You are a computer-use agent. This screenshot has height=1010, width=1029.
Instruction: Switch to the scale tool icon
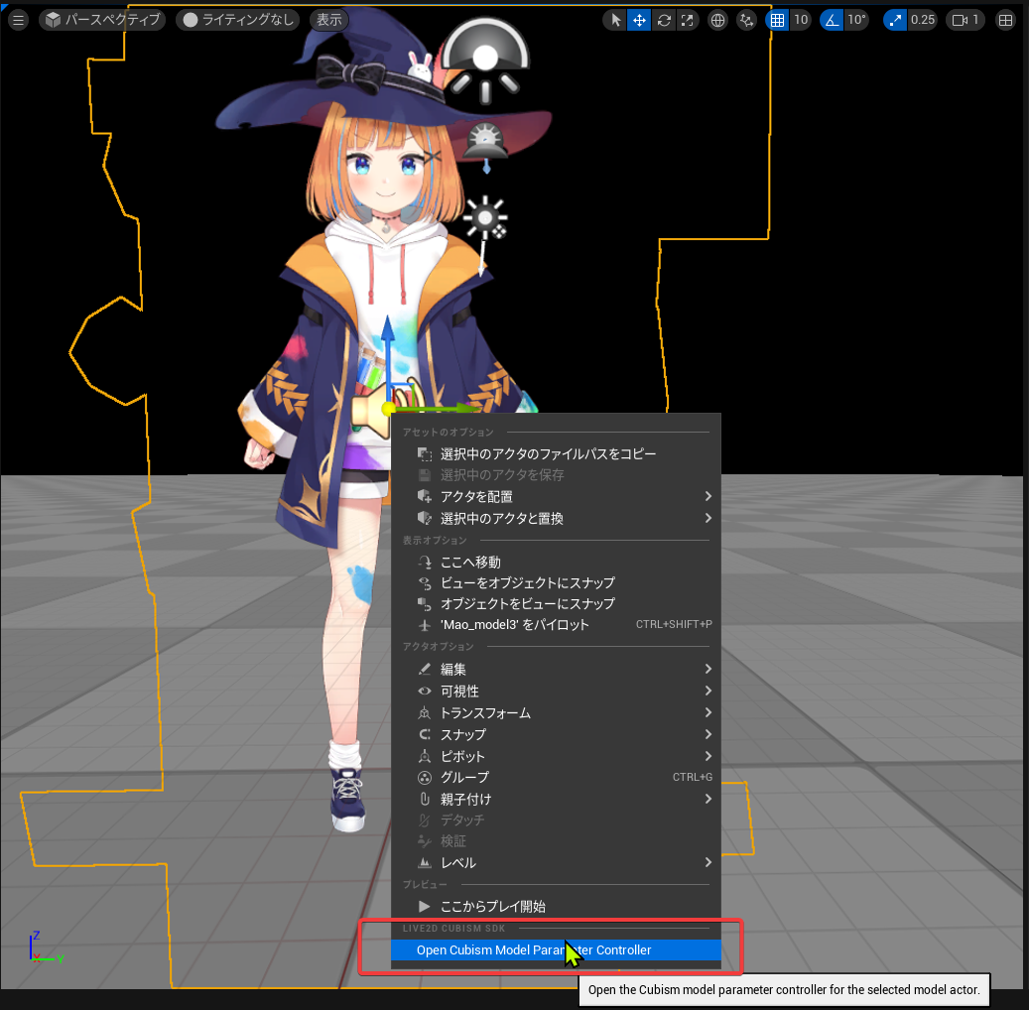(x=687, y=21)
